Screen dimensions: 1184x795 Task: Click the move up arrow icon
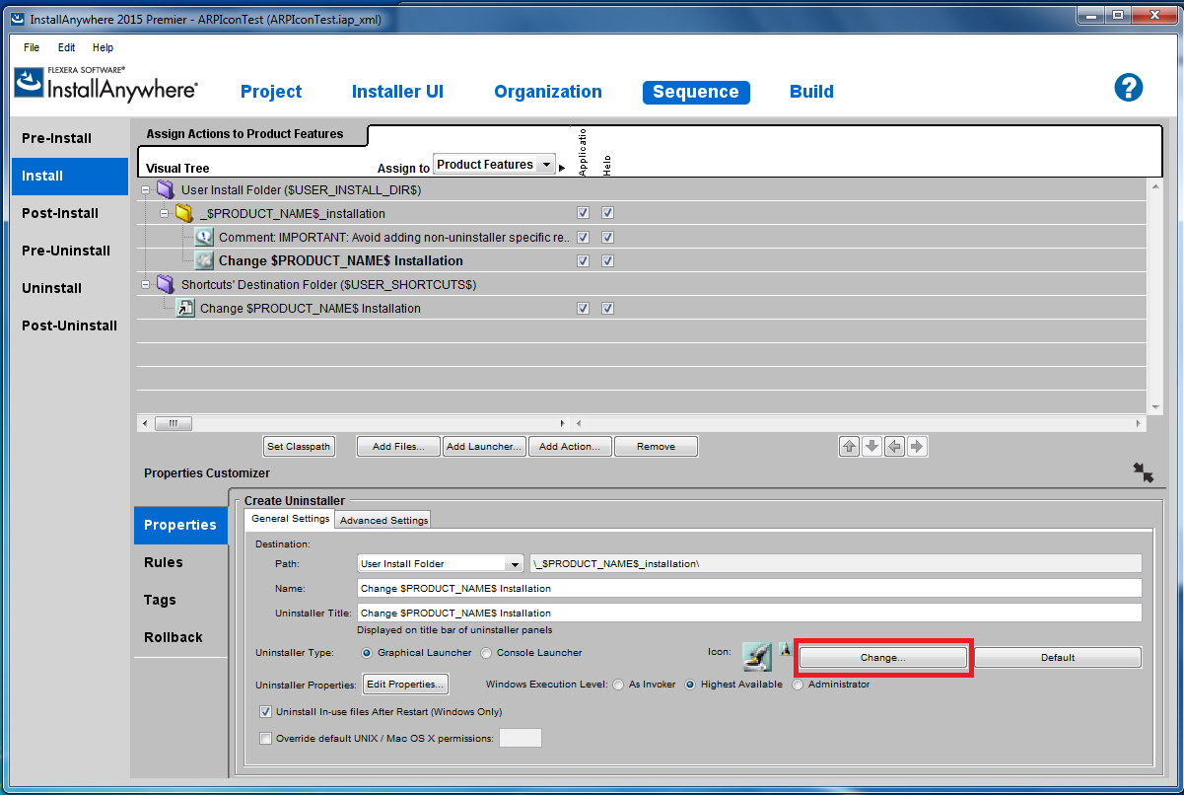coord(849,446)
